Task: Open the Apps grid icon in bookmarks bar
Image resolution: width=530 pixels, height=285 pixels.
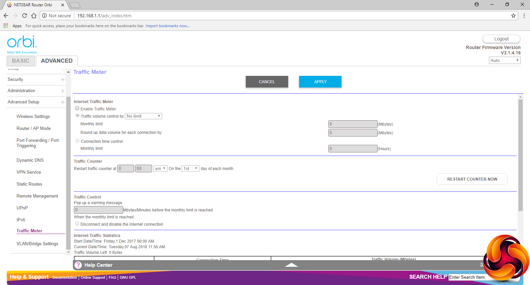Action: click(6, 26)
